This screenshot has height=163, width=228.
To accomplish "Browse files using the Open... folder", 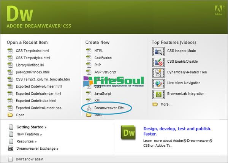I will [x=10, y=115].
